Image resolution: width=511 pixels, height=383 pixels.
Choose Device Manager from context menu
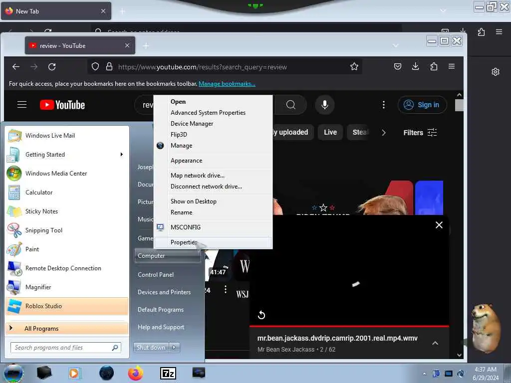pyautogui.click(x=213, y=124)
